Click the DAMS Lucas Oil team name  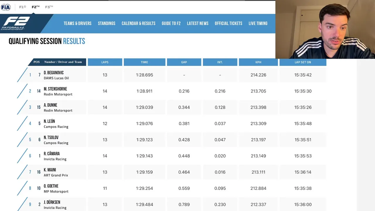click(56, 78)
